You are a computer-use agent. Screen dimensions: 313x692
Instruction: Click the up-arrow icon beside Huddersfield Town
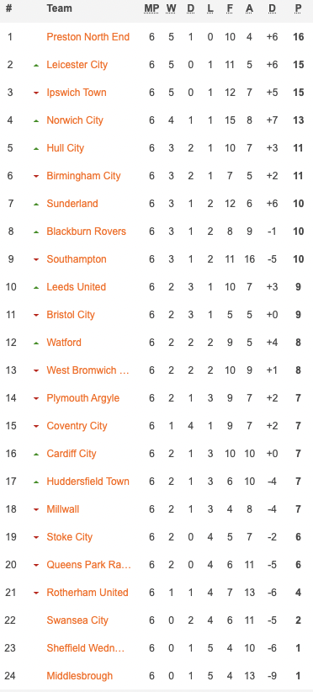tap(36, 482)
